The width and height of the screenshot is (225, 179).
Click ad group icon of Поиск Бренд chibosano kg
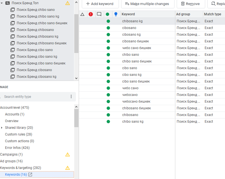tap(13, 37)
